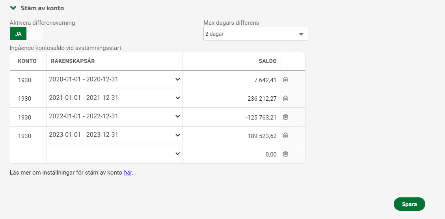Click the 0,00 saldo field in empty row
Viewport: 445px width, 219px height.
click(x=232, y=155)
